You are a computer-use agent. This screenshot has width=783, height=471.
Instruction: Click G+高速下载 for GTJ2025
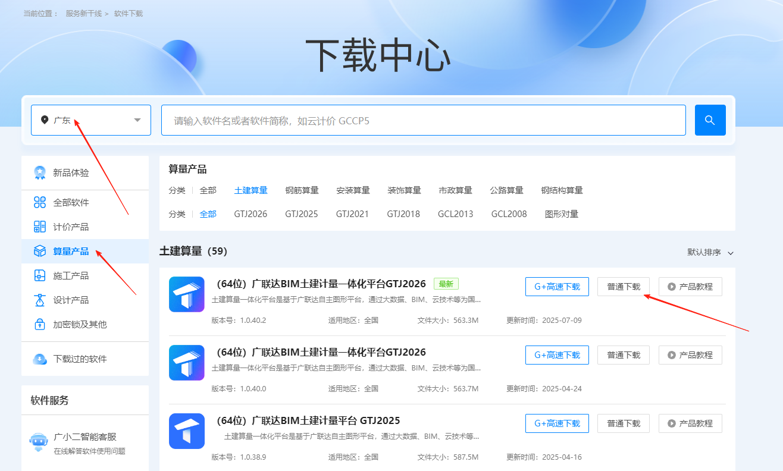coord(557,423)
